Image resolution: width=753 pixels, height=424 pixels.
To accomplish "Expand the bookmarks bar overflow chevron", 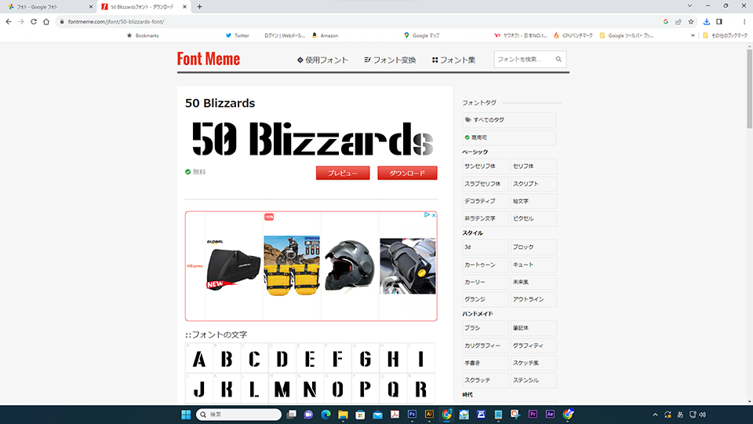I will [x=693, y=35].
